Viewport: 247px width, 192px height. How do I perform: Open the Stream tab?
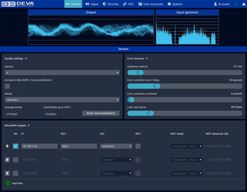[x=73, y=4]
